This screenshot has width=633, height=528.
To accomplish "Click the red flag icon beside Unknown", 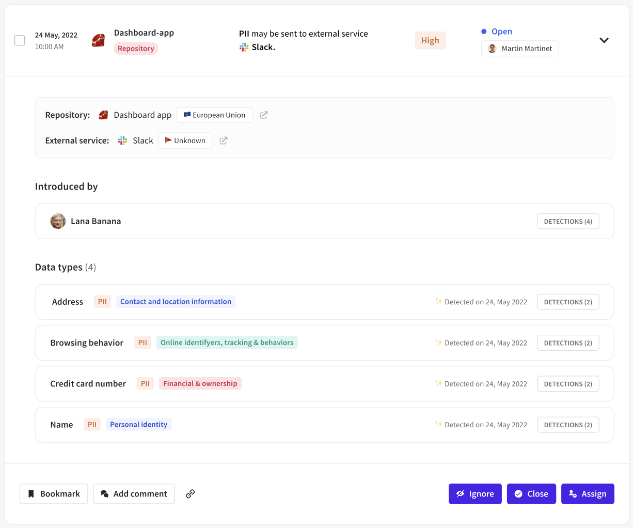I will click(168, 140).
